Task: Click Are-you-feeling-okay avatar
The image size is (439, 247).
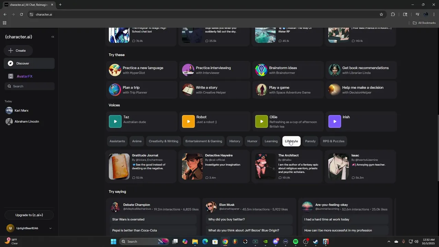Action: [x=307, y=207]
